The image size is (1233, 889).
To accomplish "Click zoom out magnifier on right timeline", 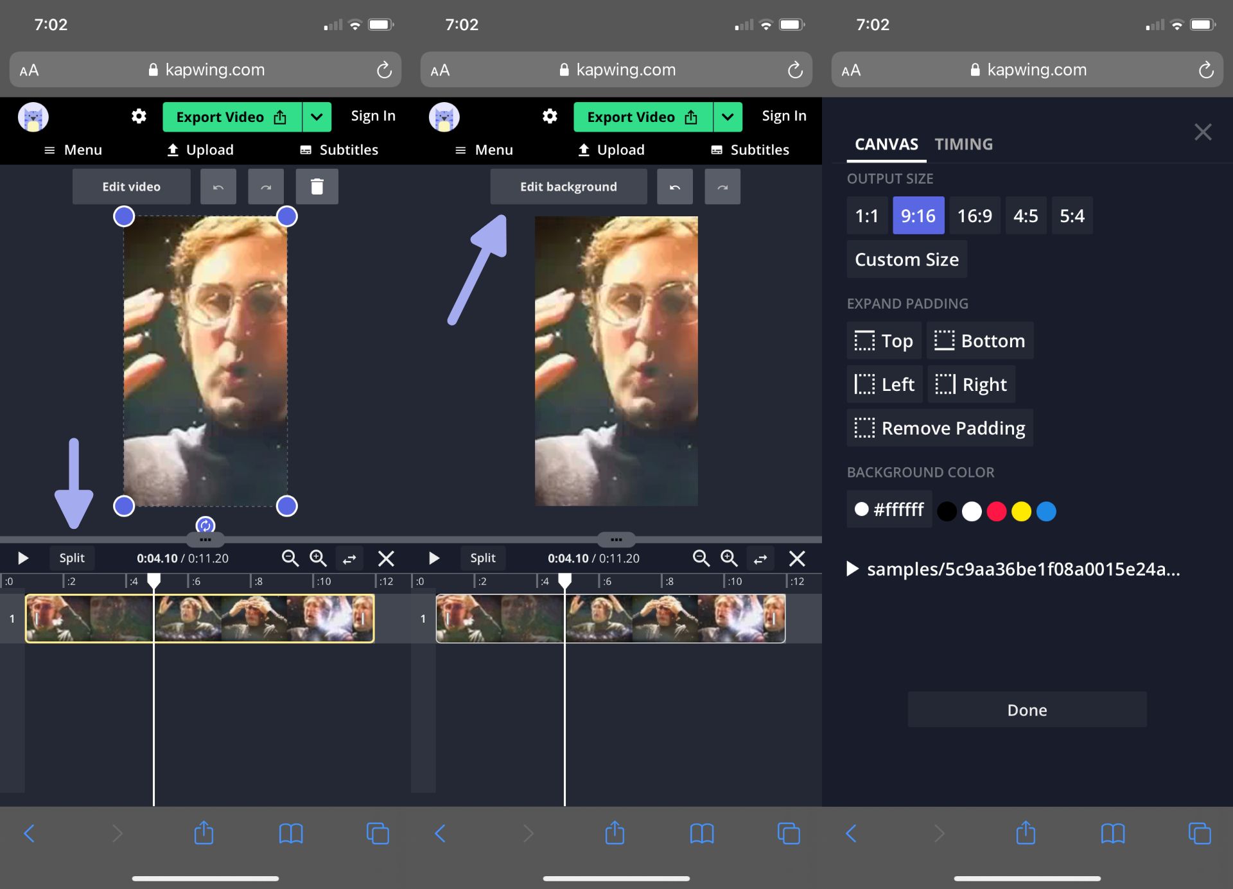I will 701,558.
